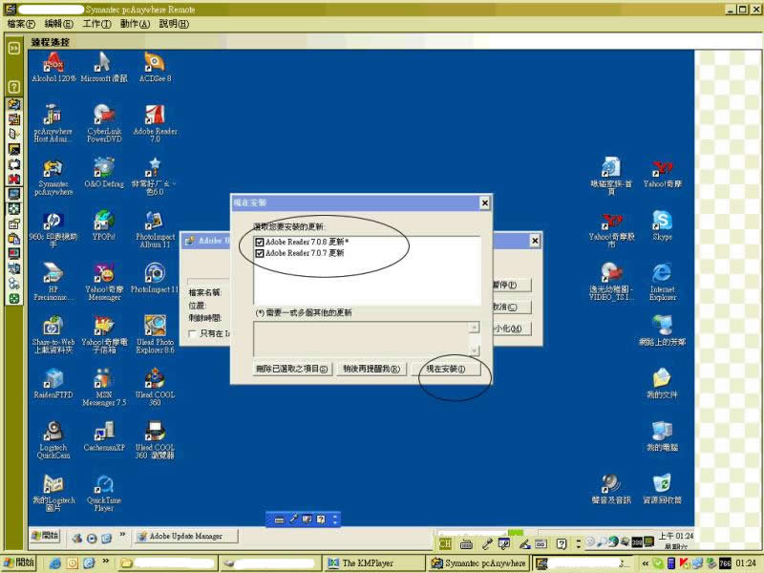Toggle the Adobe Reader 7.0.8 更新 checkbox
The image size is (764, 573).
point(259,243)
